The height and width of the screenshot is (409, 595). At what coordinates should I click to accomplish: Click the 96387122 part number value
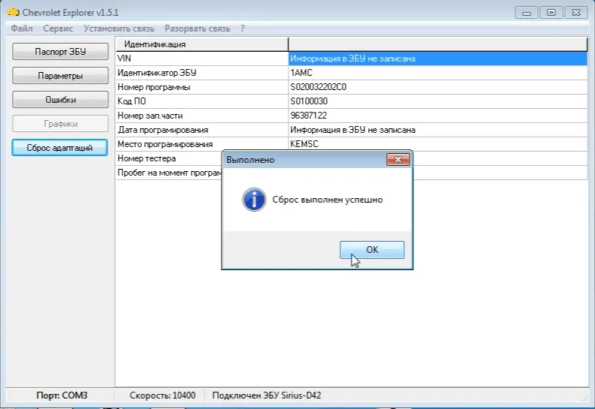pyautogui.click(x=309, y=116)
